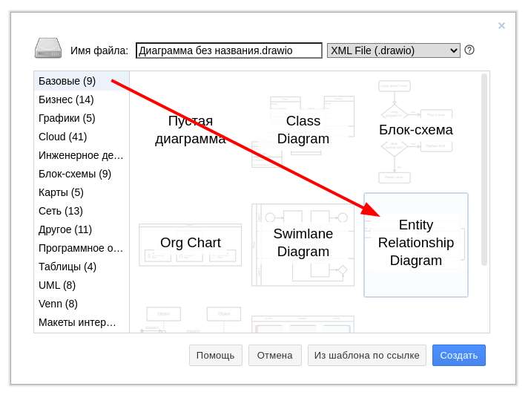Select the UML (8) category
531x395 pixels.
pos(57,285)
